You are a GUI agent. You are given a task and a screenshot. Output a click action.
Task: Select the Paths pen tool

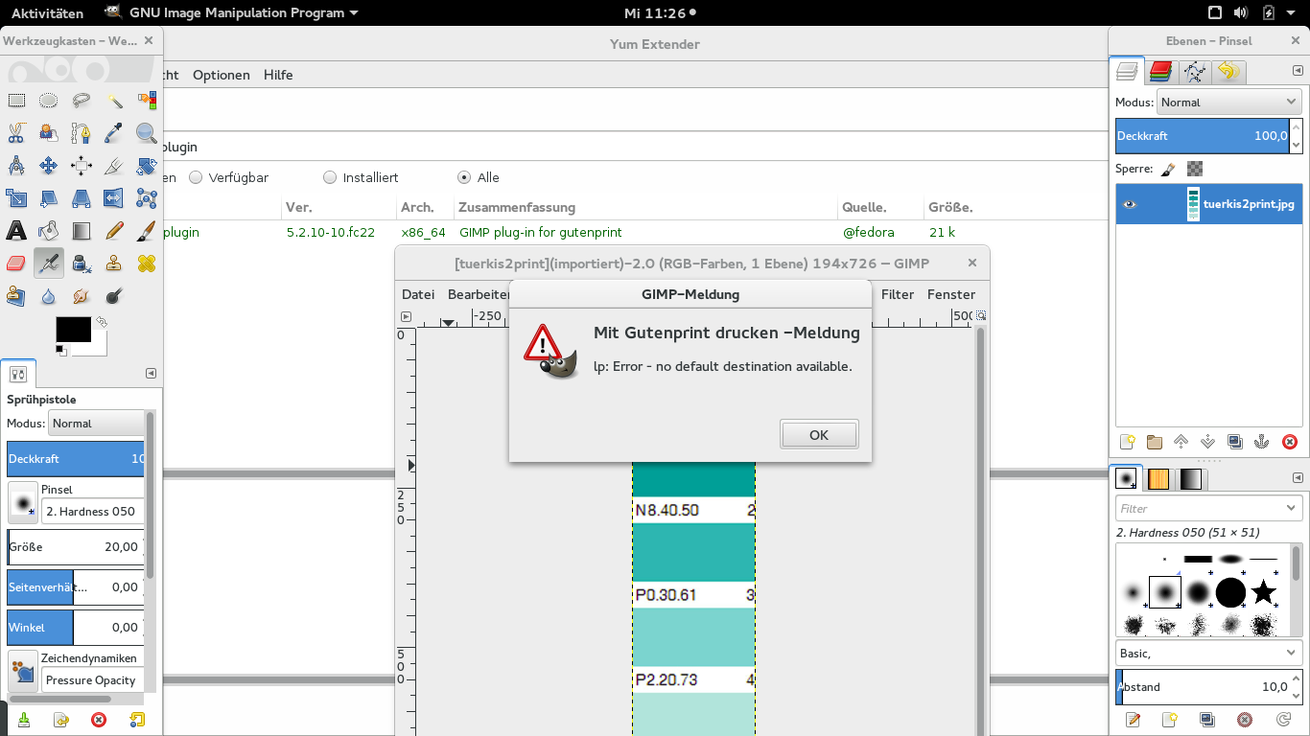82,133
